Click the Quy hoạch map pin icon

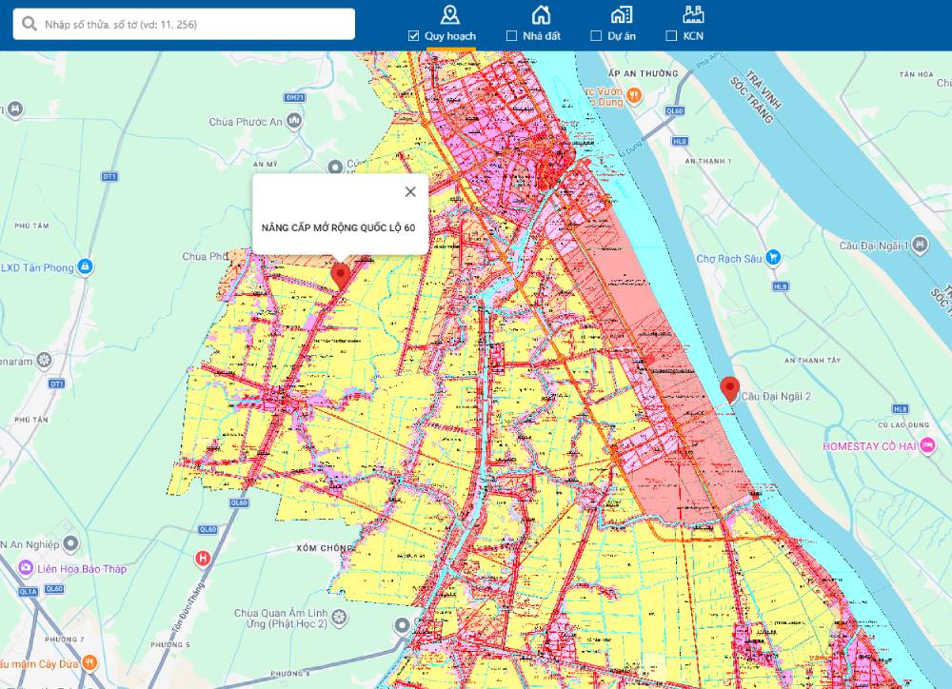[449, 13]
